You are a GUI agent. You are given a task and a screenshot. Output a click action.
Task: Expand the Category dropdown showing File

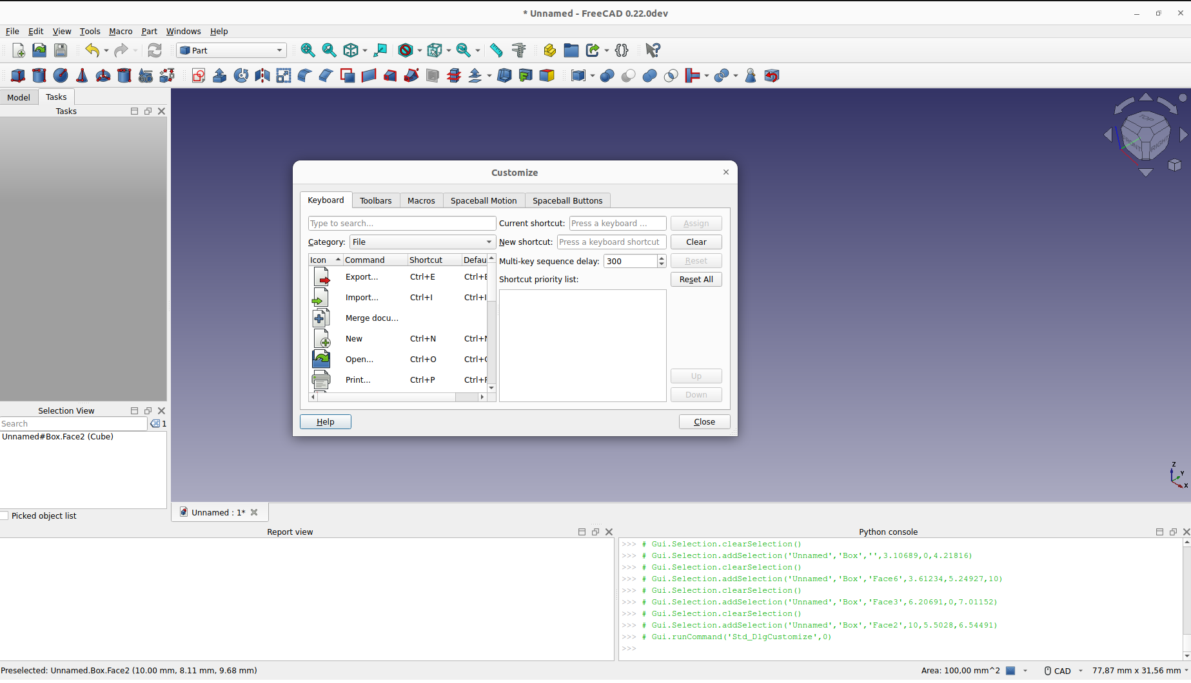pyautogui.click(x=422, y=242)
